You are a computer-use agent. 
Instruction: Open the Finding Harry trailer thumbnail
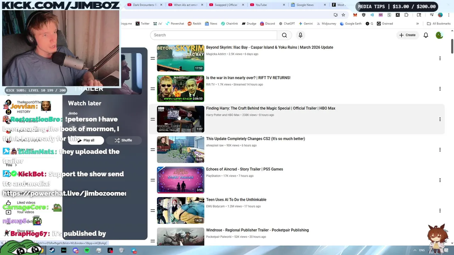pos(181,119)
